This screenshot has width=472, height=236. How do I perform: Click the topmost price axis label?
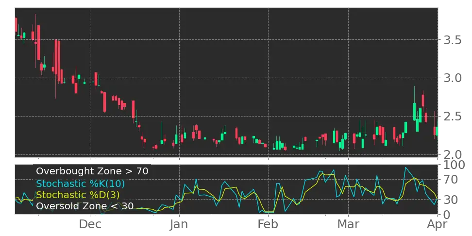[451, 41]
